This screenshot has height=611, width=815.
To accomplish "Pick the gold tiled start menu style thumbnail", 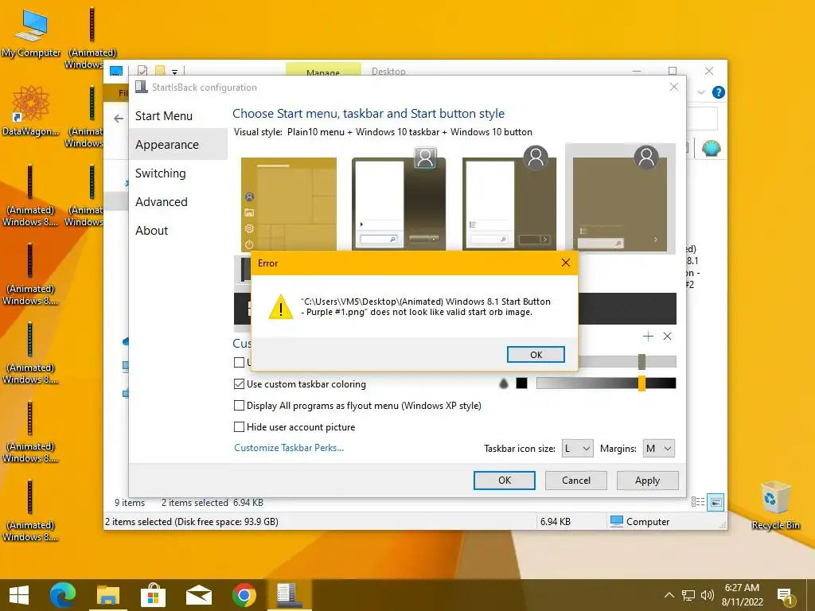I will coord(288,204).
